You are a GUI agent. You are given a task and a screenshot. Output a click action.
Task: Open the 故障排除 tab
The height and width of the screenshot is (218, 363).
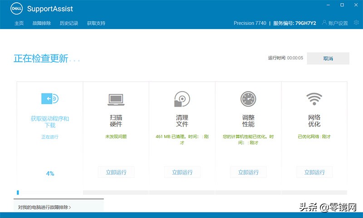coord(42,23)
